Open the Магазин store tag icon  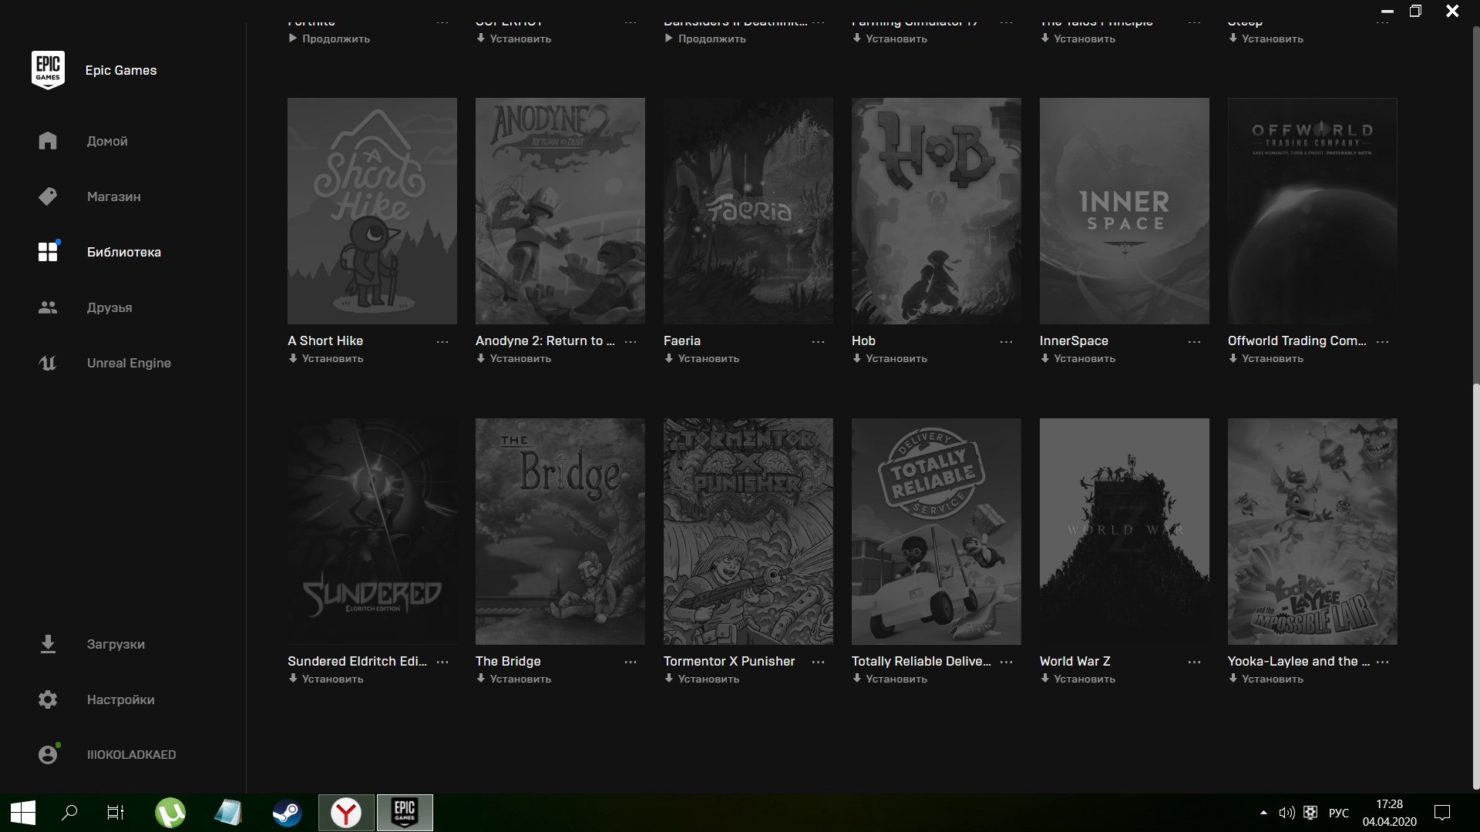pyautogui.click(x=48, y=196)
